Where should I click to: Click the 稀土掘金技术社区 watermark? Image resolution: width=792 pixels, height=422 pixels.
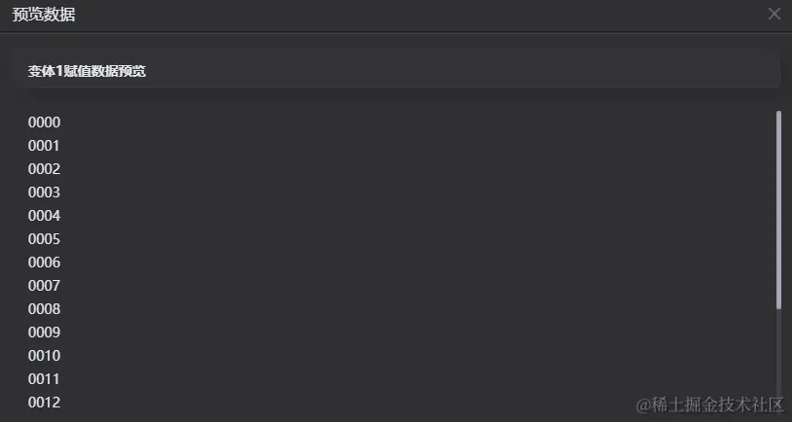click(x=709, y=404)
